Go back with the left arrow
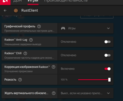The width and height of the screenshot is (123, 101). tap(5, 11)
